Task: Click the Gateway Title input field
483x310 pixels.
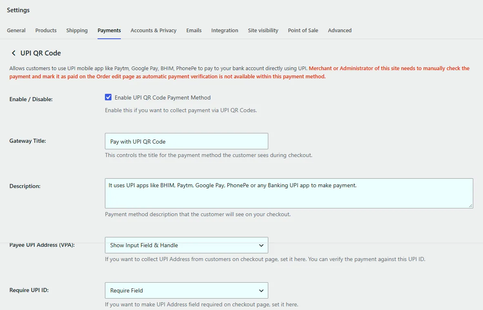Action: tap(186, 141)
